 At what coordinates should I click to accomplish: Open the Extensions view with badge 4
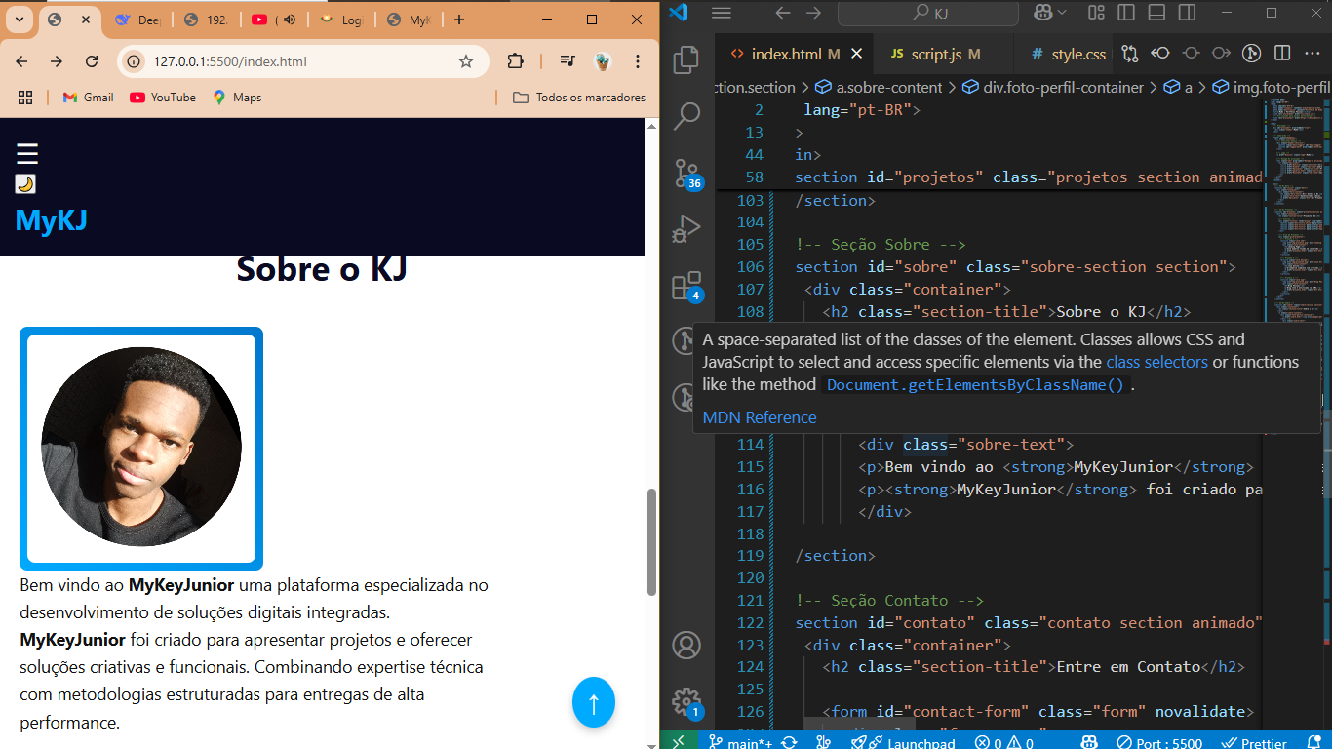tap(687, 286)
